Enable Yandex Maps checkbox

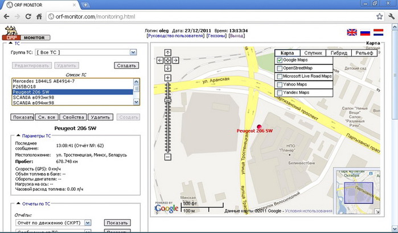pyautogui.click(x=280, y=93)
